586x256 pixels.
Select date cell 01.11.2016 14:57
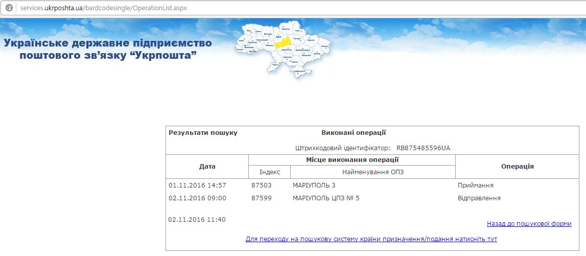pos(197,185)
